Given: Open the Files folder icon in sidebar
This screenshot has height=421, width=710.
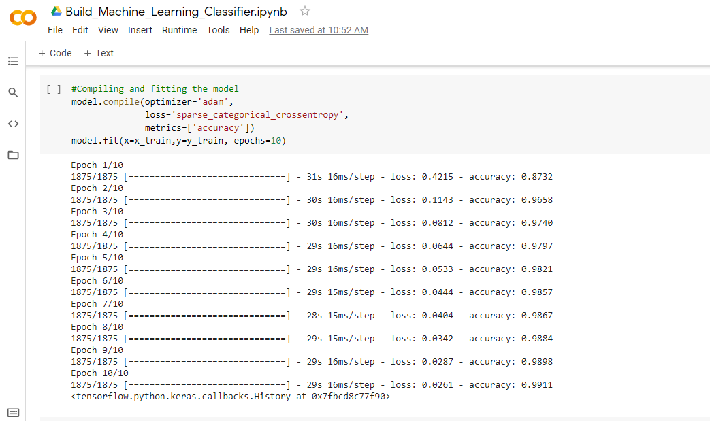Looking at the screenshot, I should click(13, 155).
